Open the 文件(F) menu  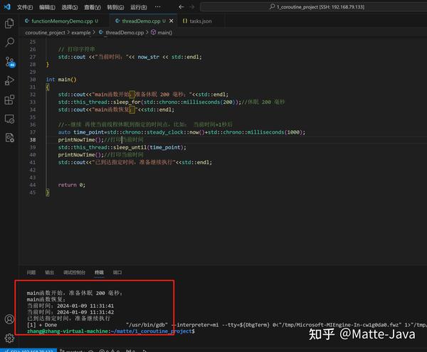[x=25, y=7]
